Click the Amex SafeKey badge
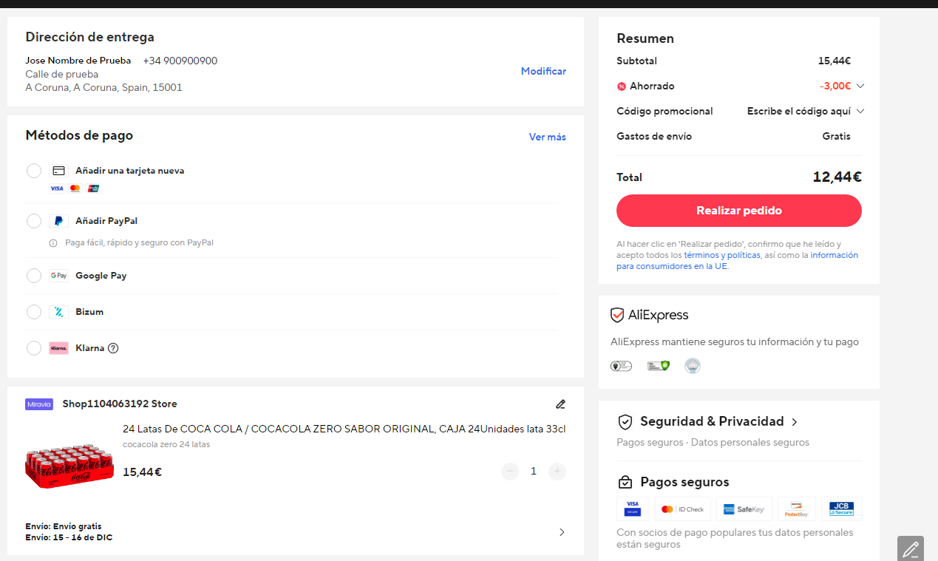 [744, 509]
